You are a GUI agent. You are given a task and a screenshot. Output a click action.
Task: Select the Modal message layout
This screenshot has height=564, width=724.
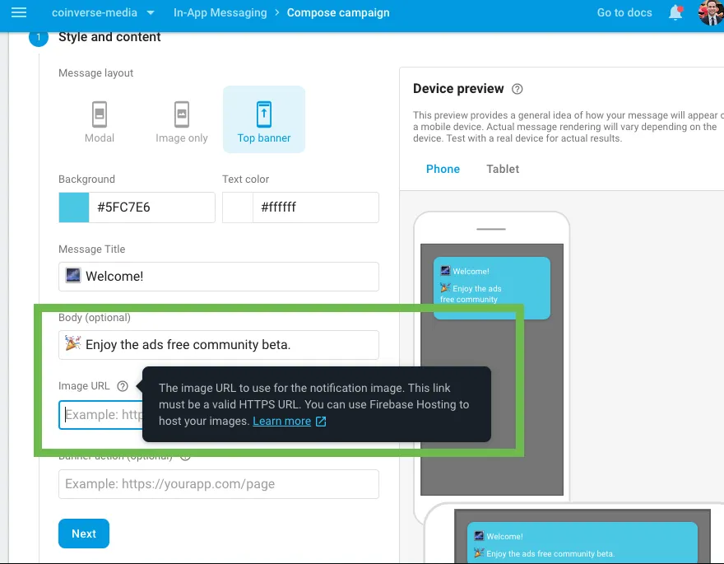[x=100, y=121]
